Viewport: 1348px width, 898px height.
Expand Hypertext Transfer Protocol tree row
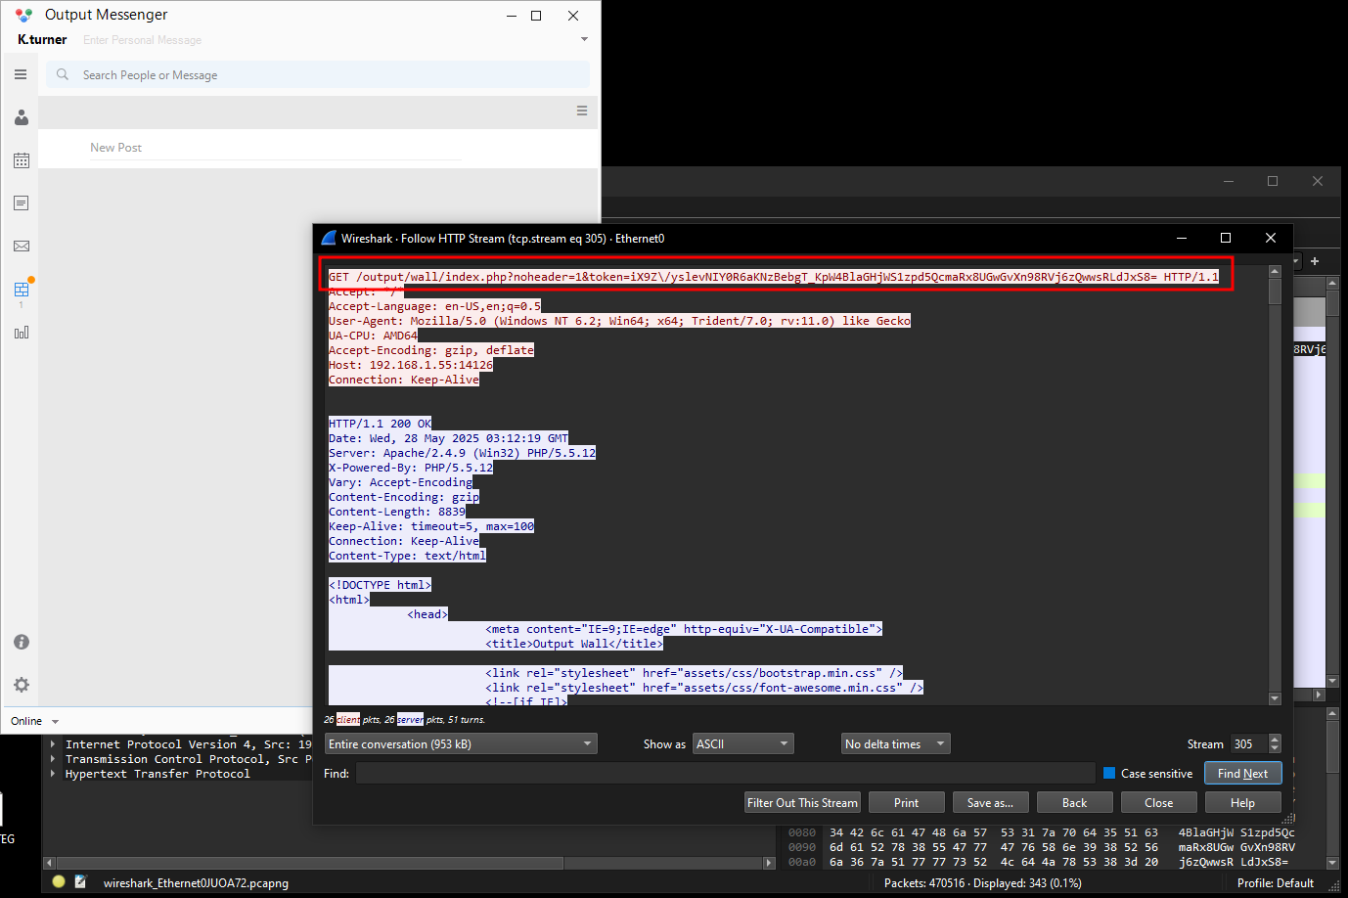click(x=53, y=774)
